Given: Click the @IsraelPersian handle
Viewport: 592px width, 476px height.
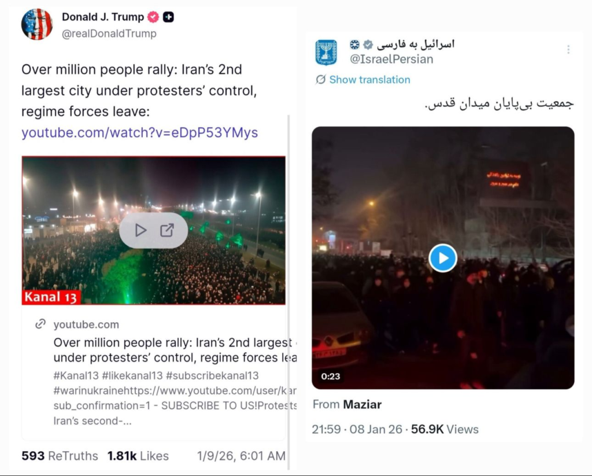Looking at the screenshot, I should coord(391,60).
